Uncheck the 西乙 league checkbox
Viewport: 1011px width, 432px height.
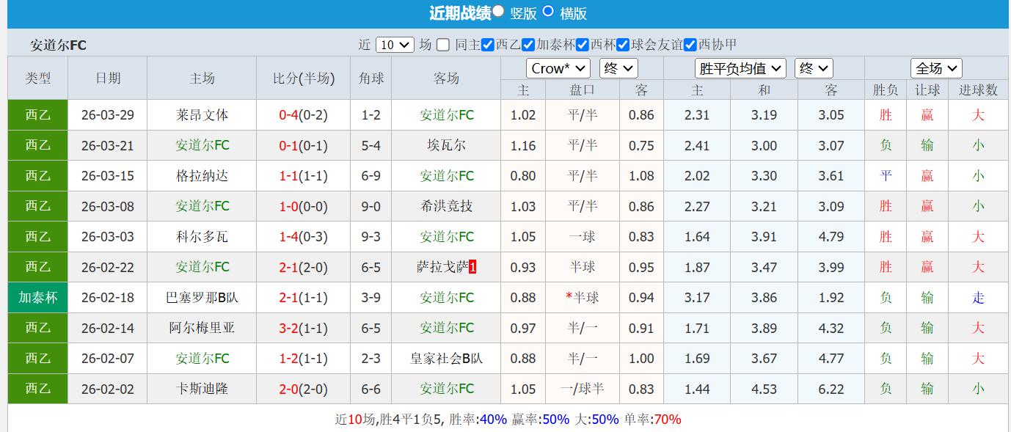click(488, 45)
